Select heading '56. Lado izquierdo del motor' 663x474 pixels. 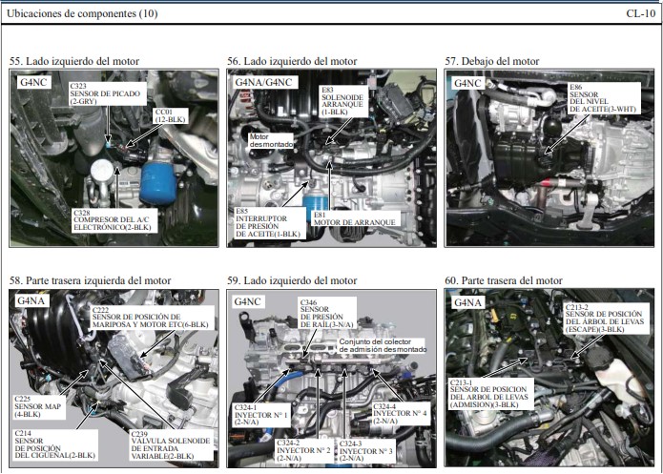coord(292,61)
